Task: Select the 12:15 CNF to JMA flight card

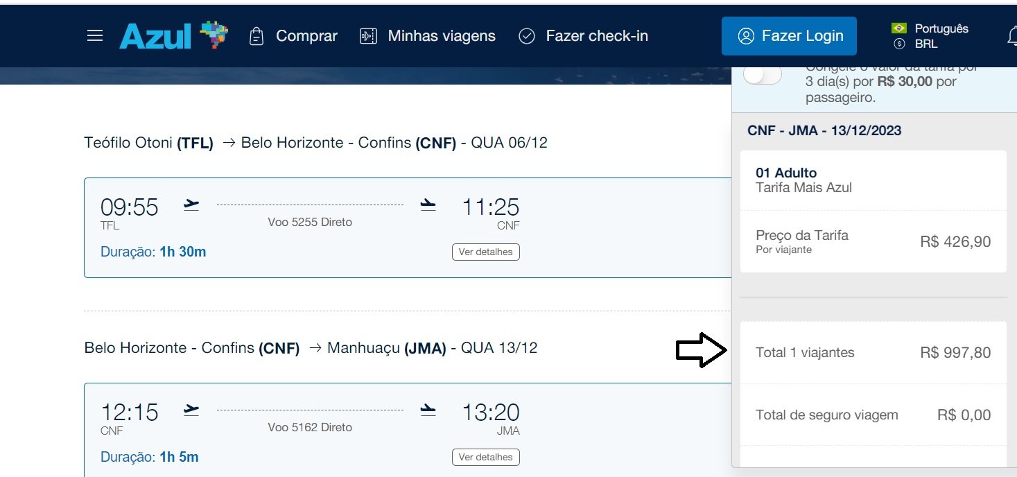Action: pyautogui.click(x=408, y=430)
